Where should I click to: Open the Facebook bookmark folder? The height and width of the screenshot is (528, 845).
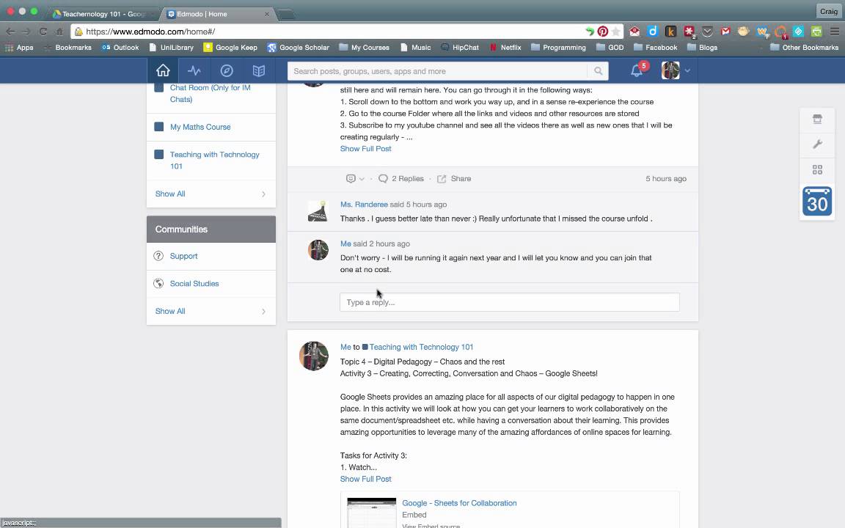pos(655,48)
